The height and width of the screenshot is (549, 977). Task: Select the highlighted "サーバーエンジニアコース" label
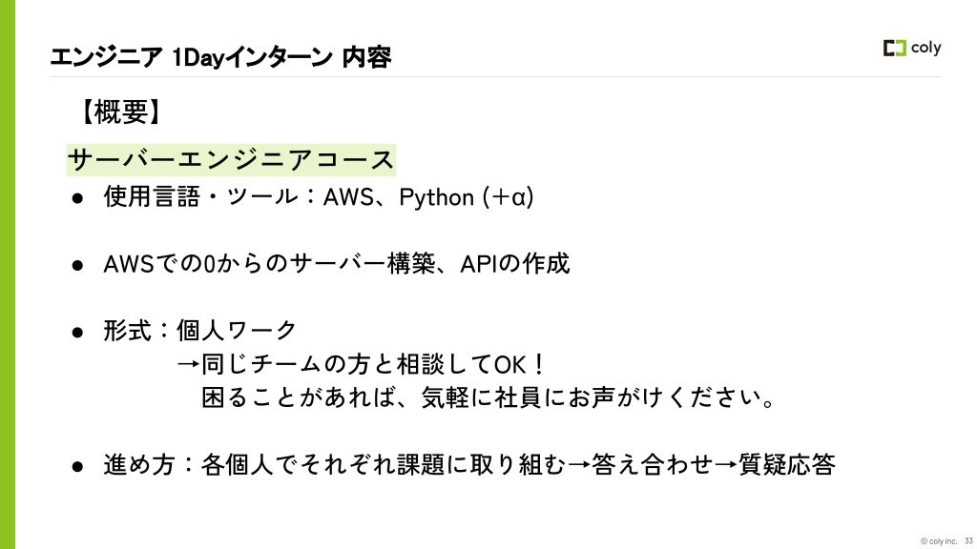click(x=231, y=158)
